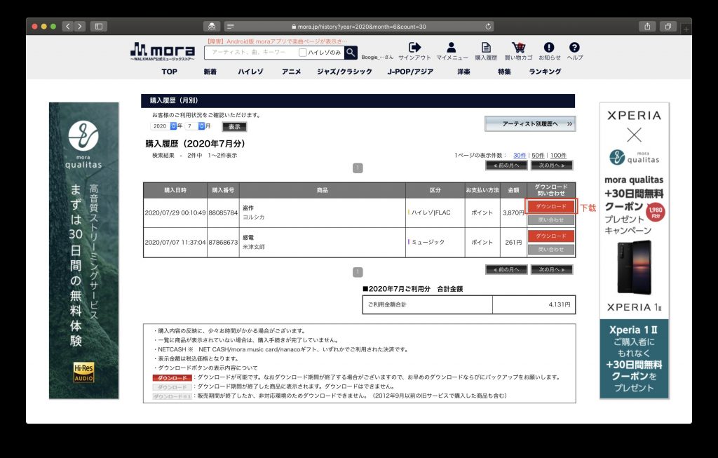
Task: Click the mora logo
Action: (x=163, y=51)
